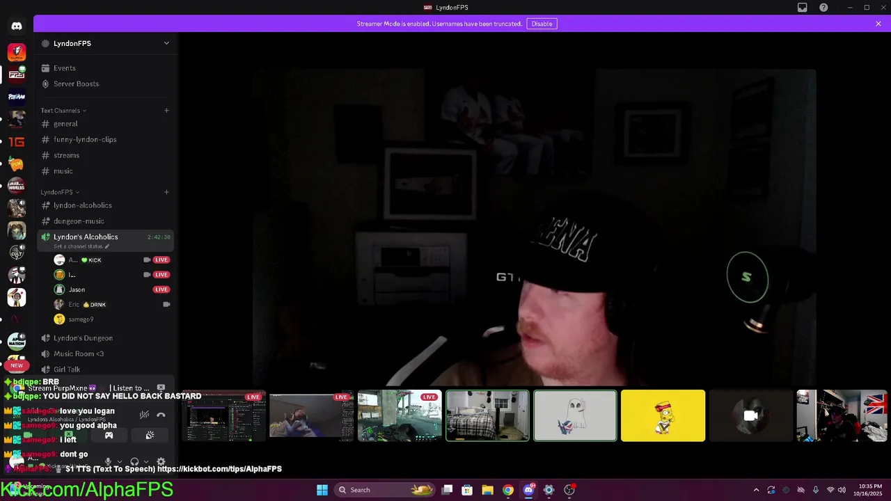Collapse the LyndonFPS channel category
Image resolution: width=891 pixels, height=501 pixels.
(60, 192)
